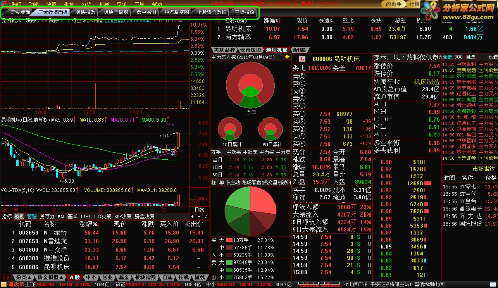Select stock row 601800 N中交建
The height and width of the screenshot is (288, 498).
pos(105,250)
